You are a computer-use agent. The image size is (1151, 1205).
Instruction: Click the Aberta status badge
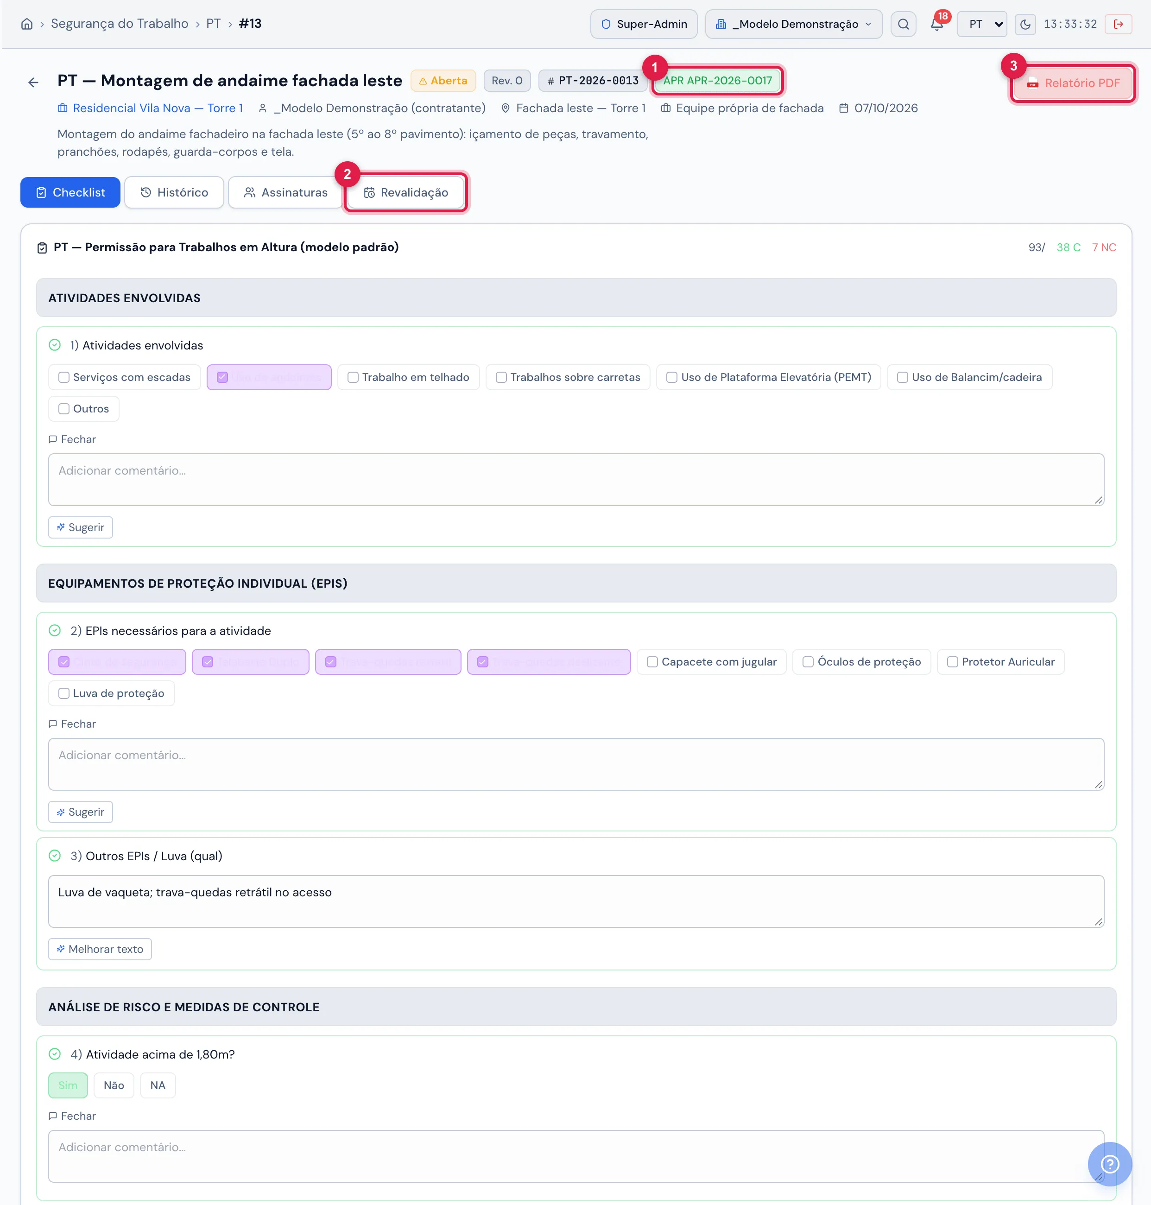click(443, 80)
